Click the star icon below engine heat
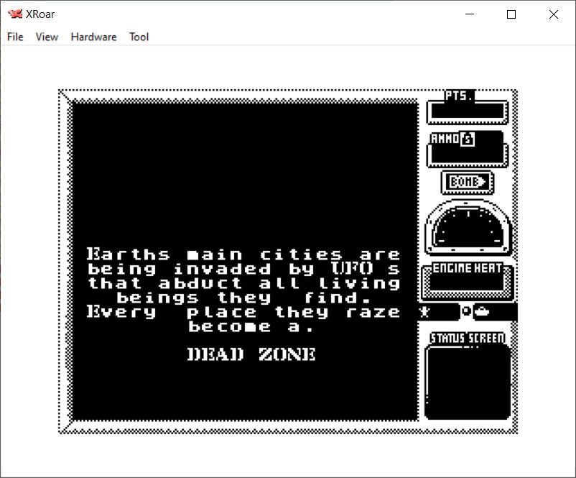Image resolution: width=576 pixels, height=478 pixels. 424,312
